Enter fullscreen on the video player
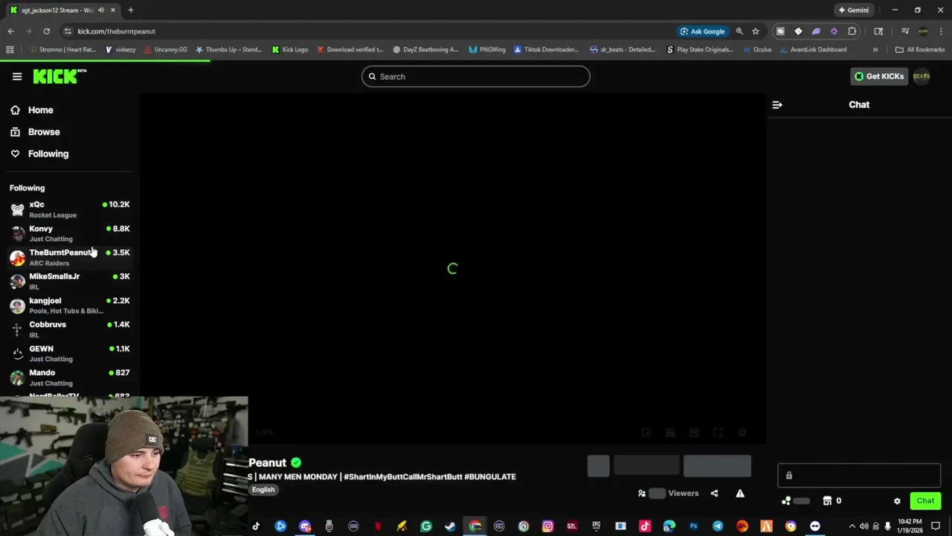This screenshot has width=952, height=536. pyautogui.click(x=718, y=433)
